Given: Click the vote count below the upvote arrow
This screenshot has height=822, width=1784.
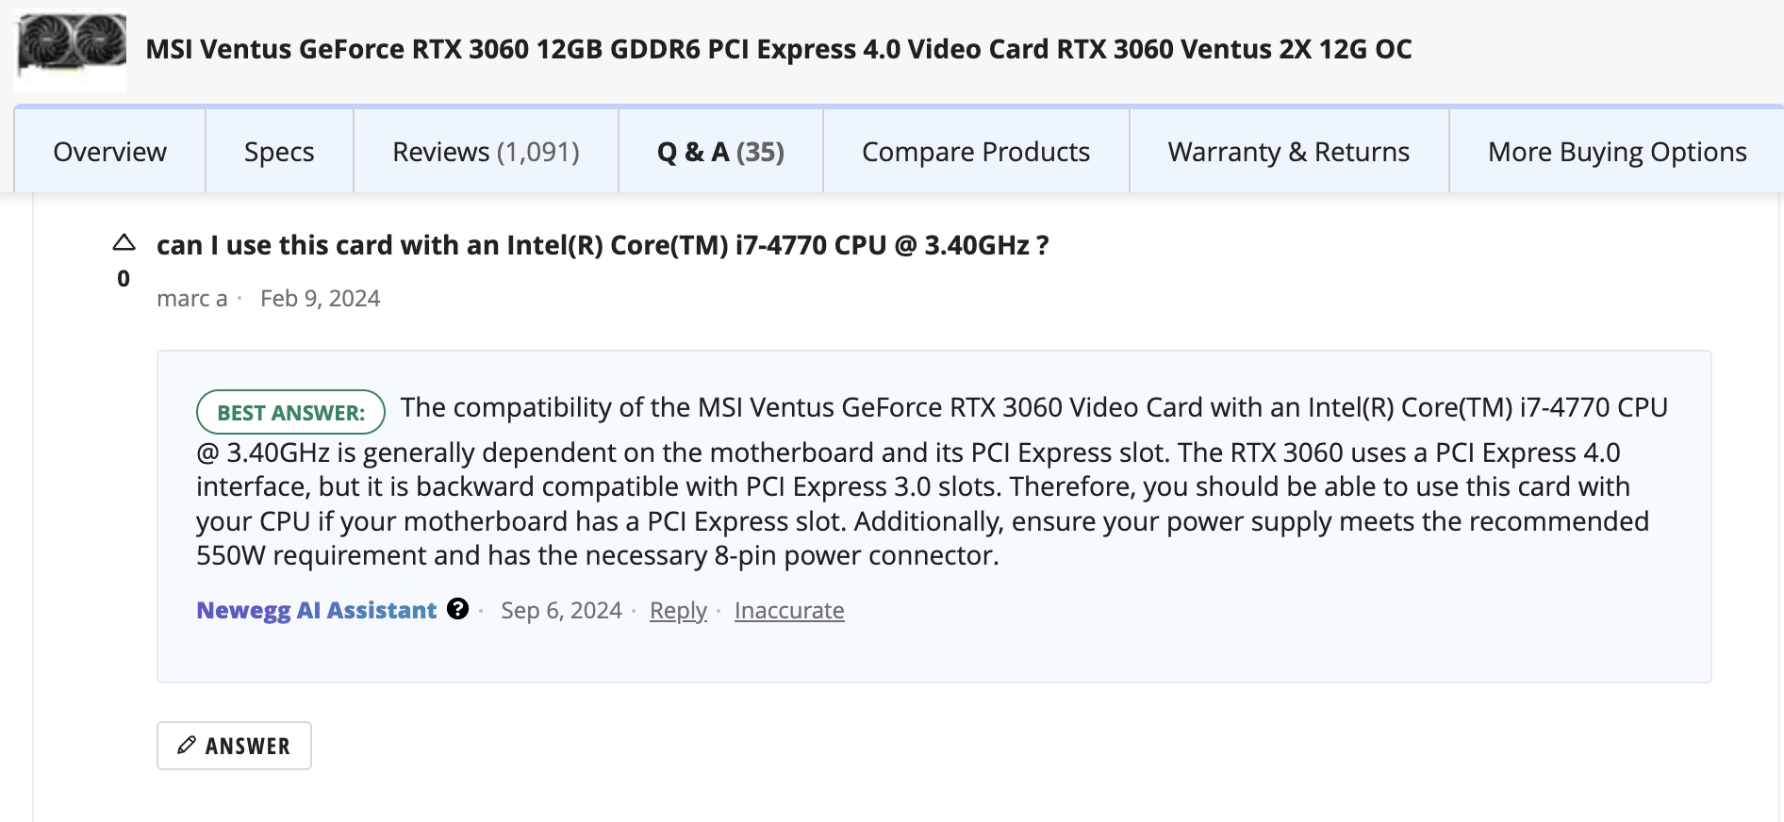Looking at the screenshot, I should click(124, 279).
